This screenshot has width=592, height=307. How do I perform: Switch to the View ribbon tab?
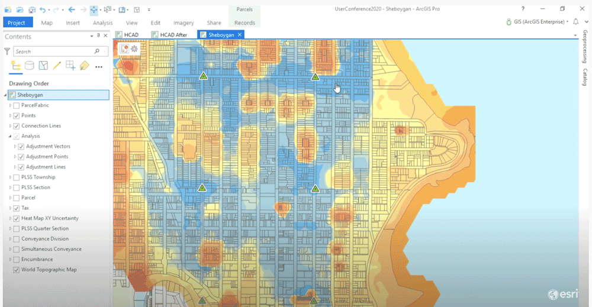click(132, 22)
